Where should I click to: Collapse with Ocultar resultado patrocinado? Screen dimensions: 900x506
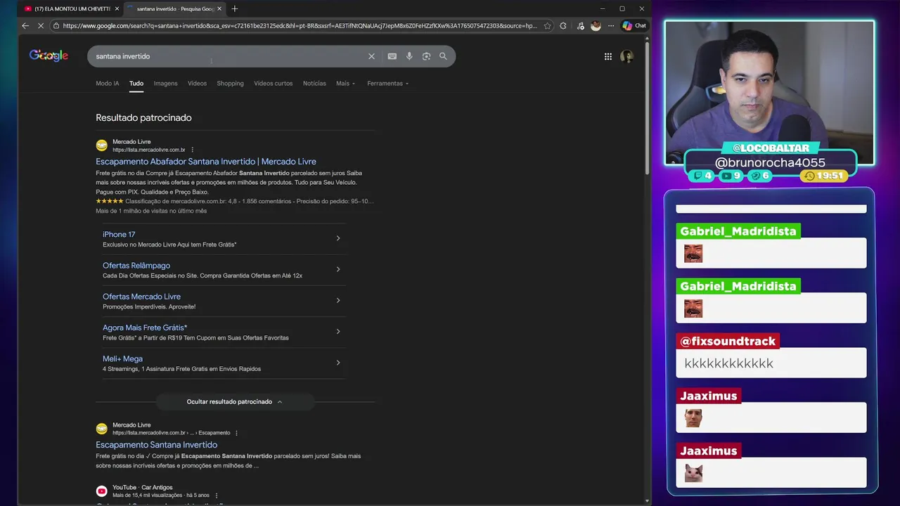(x=235, y=402)
